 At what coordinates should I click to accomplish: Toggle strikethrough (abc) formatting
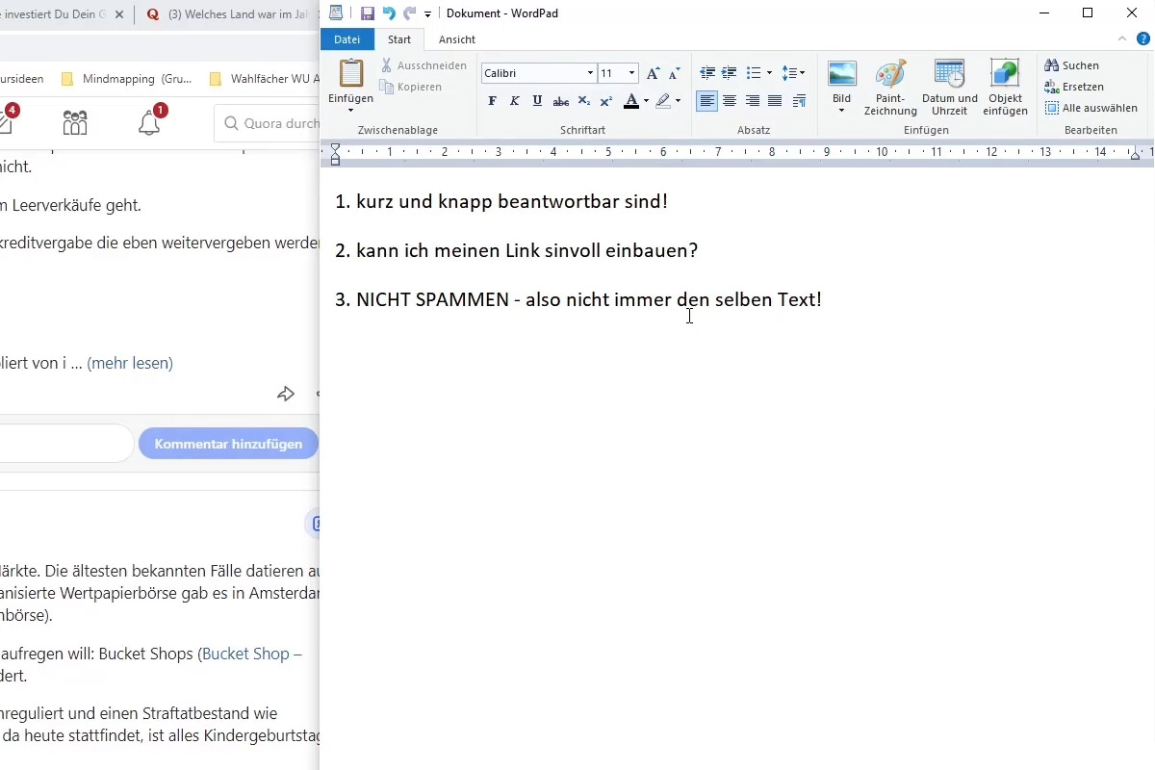[560, 101]
